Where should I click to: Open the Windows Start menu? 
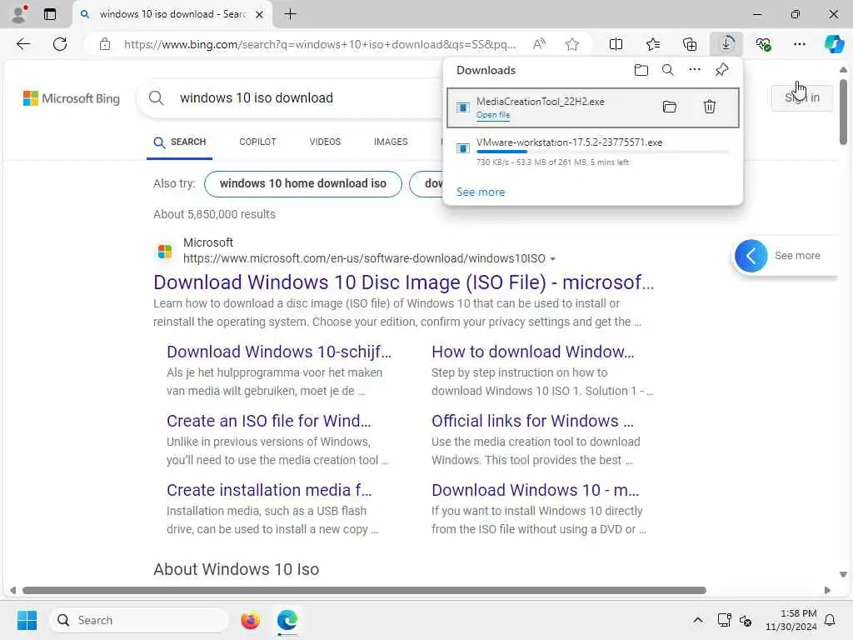coord(27,620)
